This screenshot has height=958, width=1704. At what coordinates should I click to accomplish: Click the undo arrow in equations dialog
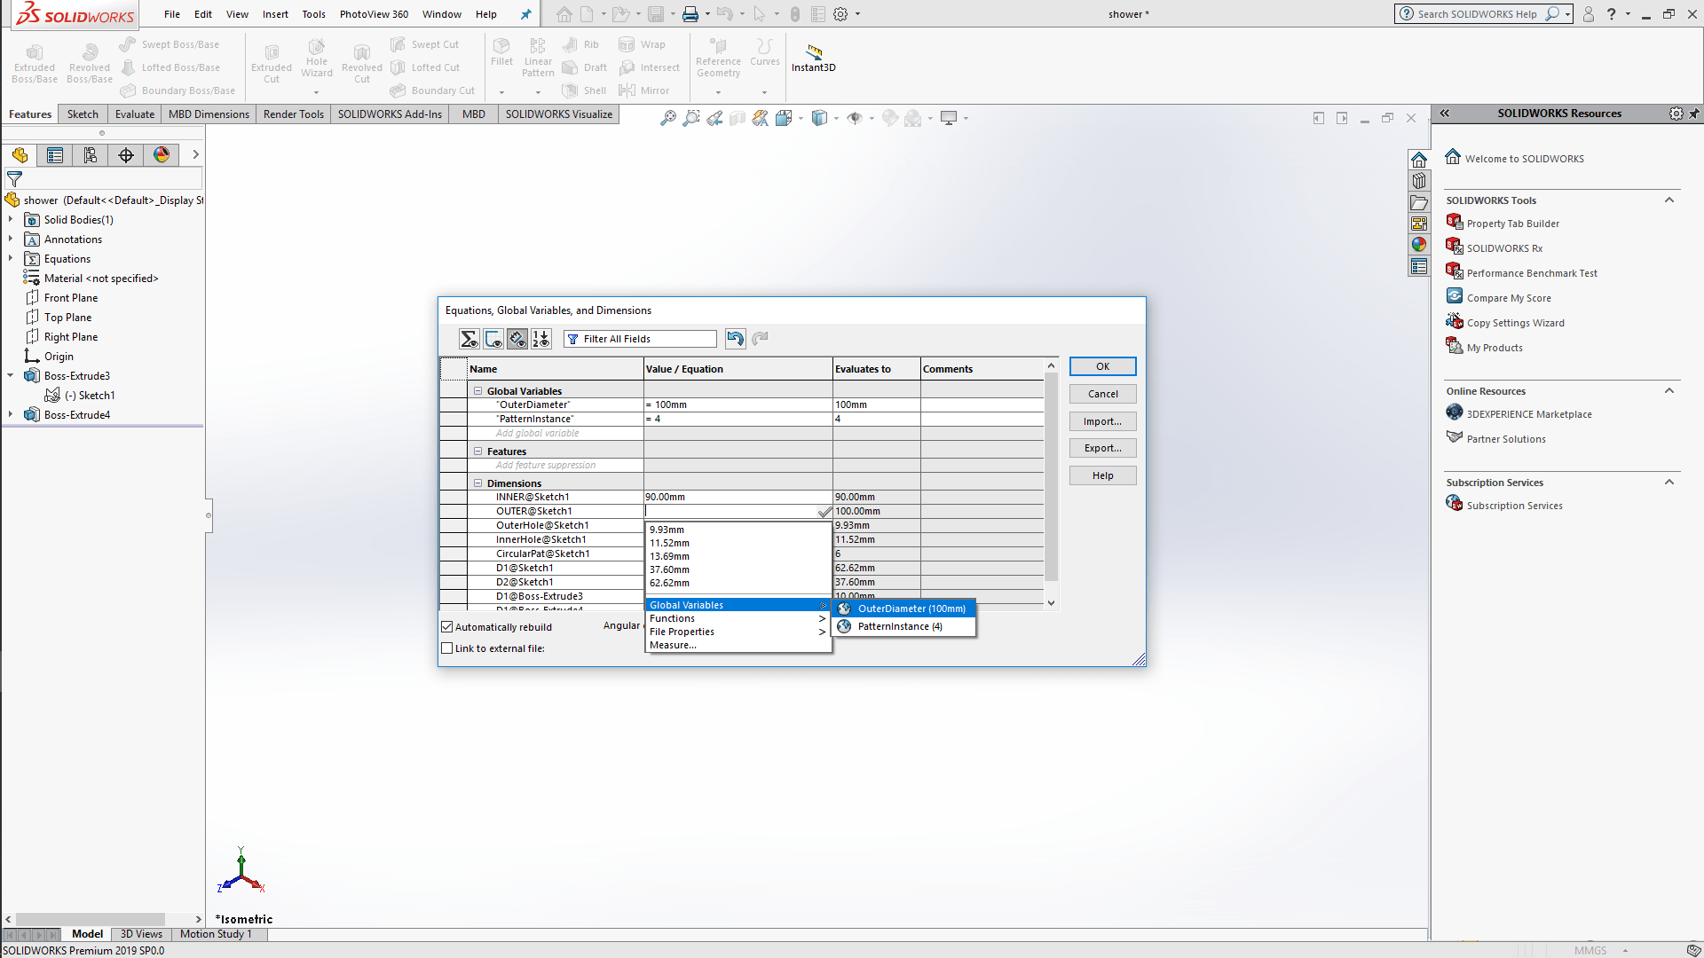pyautogui.click(x=735, y=338)
